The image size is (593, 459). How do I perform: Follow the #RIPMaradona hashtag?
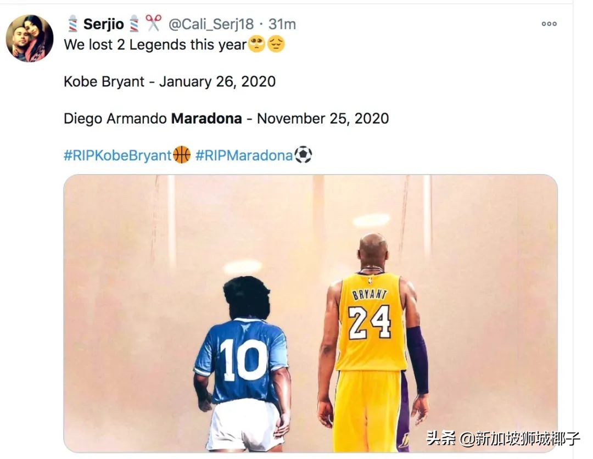tap(244, 155)
